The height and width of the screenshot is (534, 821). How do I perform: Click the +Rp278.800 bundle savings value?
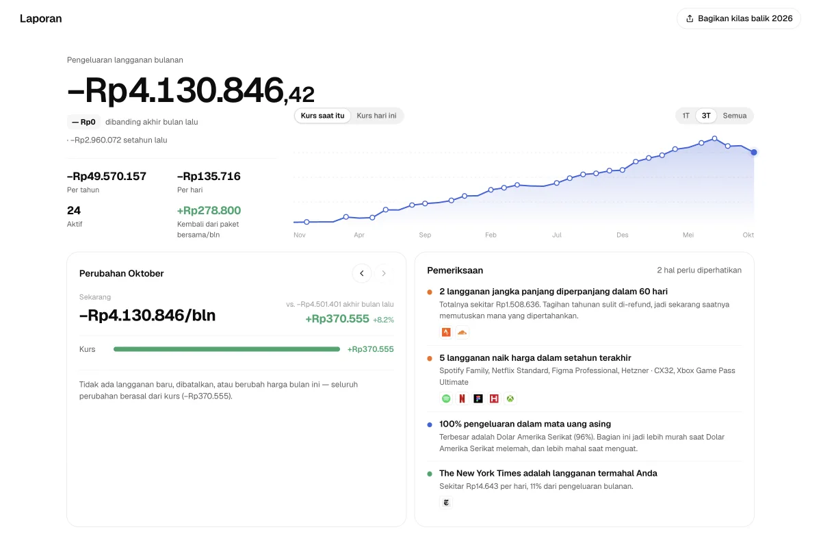pyautogui.click(x=209, y=210)
